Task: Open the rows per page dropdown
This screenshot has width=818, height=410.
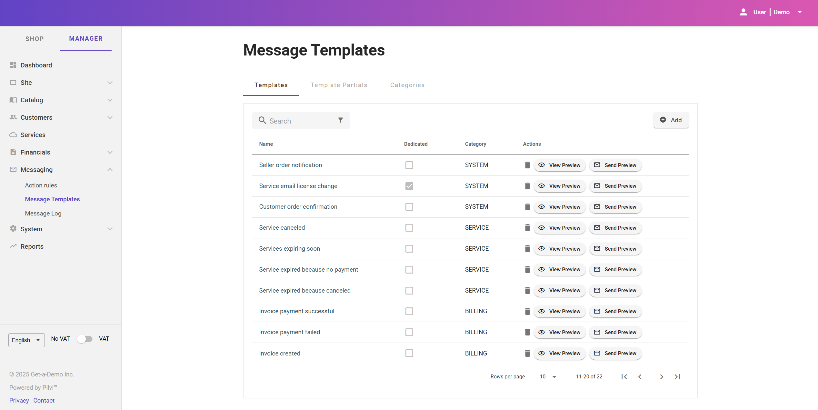Action: (x=549, y=376)
